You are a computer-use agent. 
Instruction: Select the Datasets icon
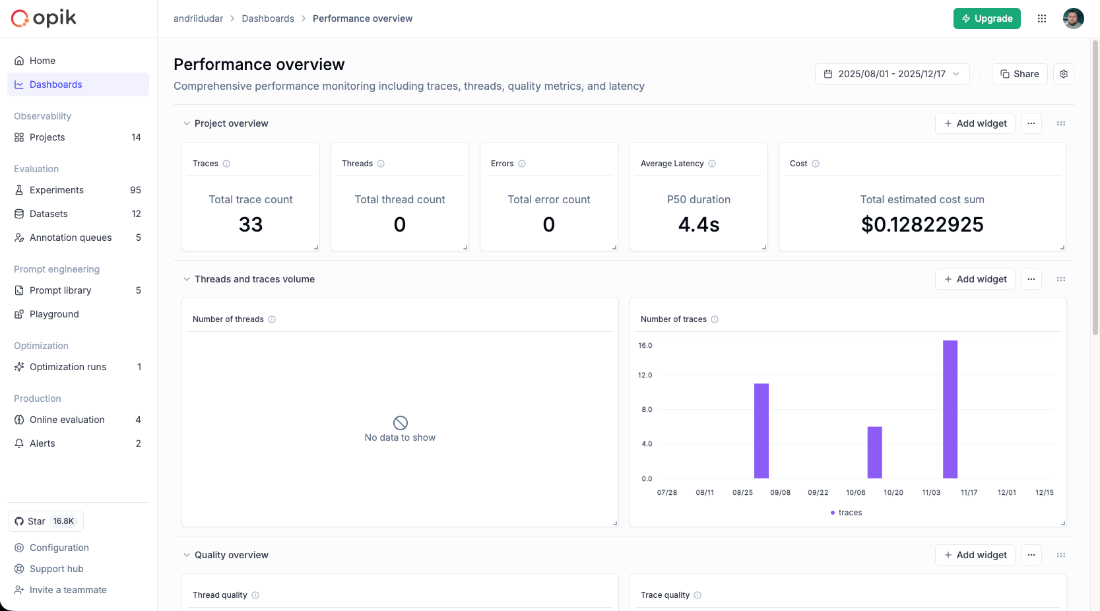pyautogui.click(x=19, y=214)
